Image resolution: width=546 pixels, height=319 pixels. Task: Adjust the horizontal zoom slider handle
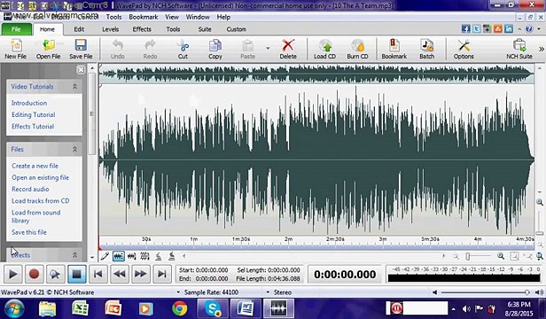468,256
